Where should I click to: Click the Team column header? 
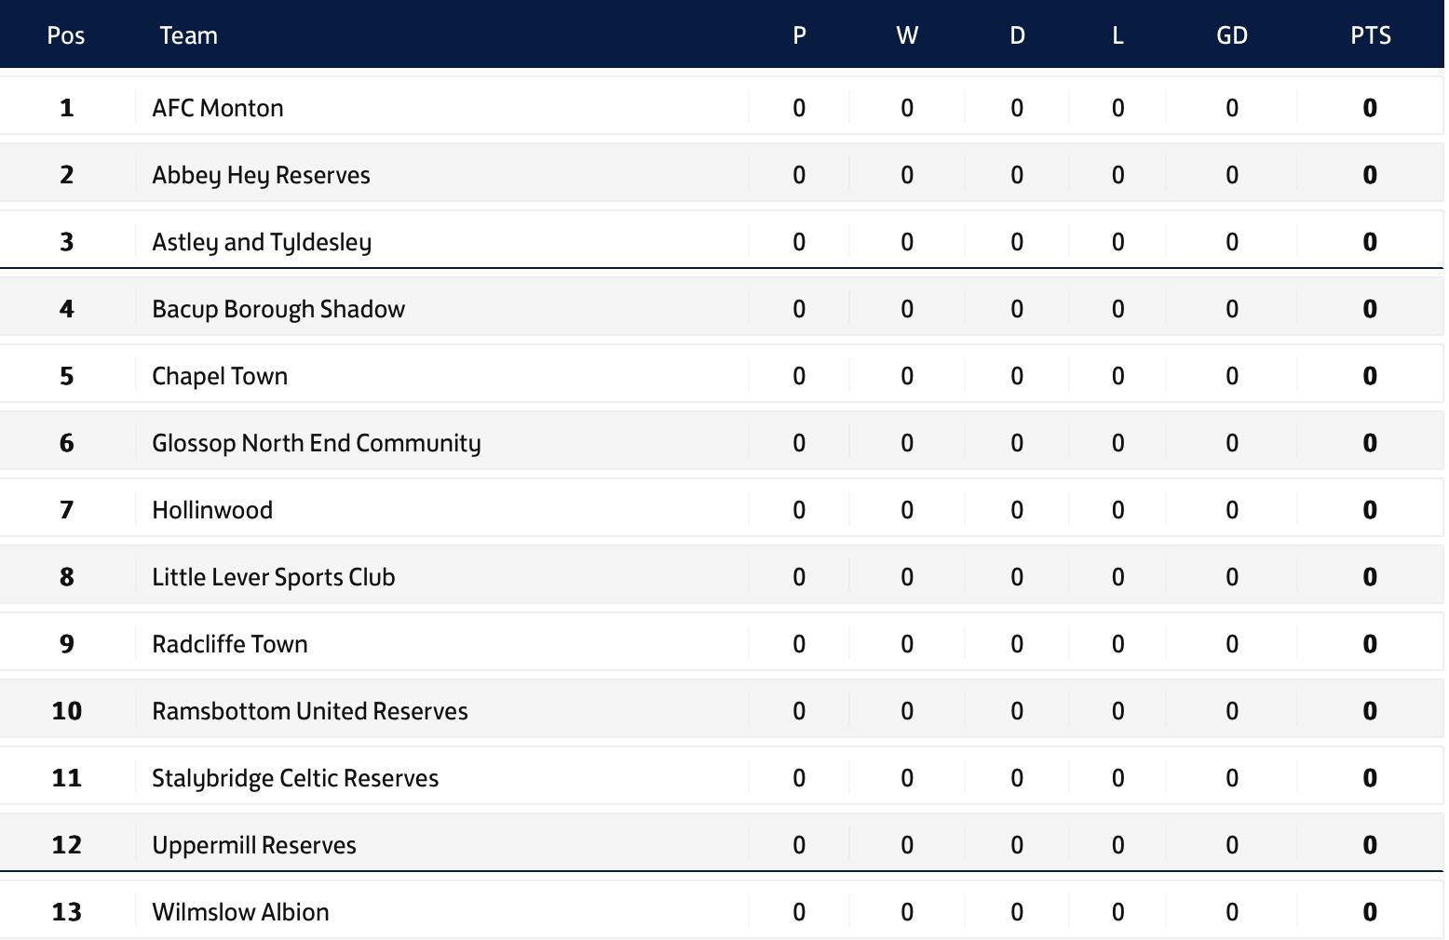pyautogui.click(x=188, y=35)
